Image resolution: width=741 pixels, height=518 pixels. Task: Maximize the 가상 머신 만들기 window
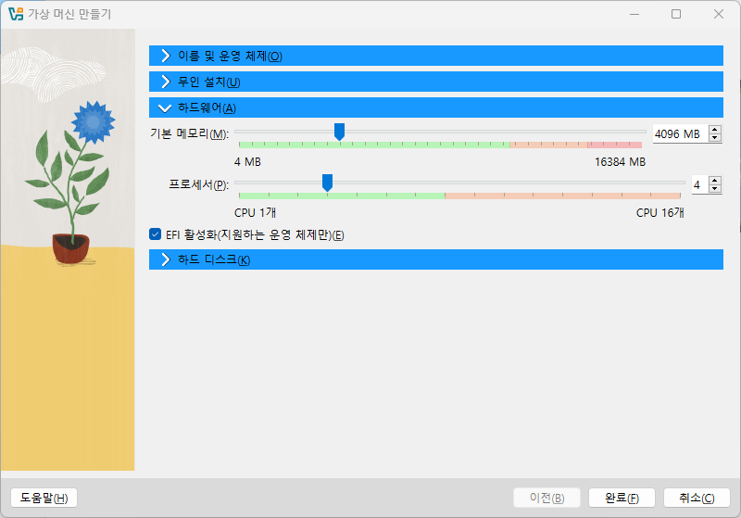[x=676, y=14]
